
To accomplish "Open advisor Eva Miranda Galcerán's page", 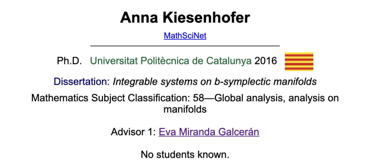I will pyautogui.click(x=209, y=132).
